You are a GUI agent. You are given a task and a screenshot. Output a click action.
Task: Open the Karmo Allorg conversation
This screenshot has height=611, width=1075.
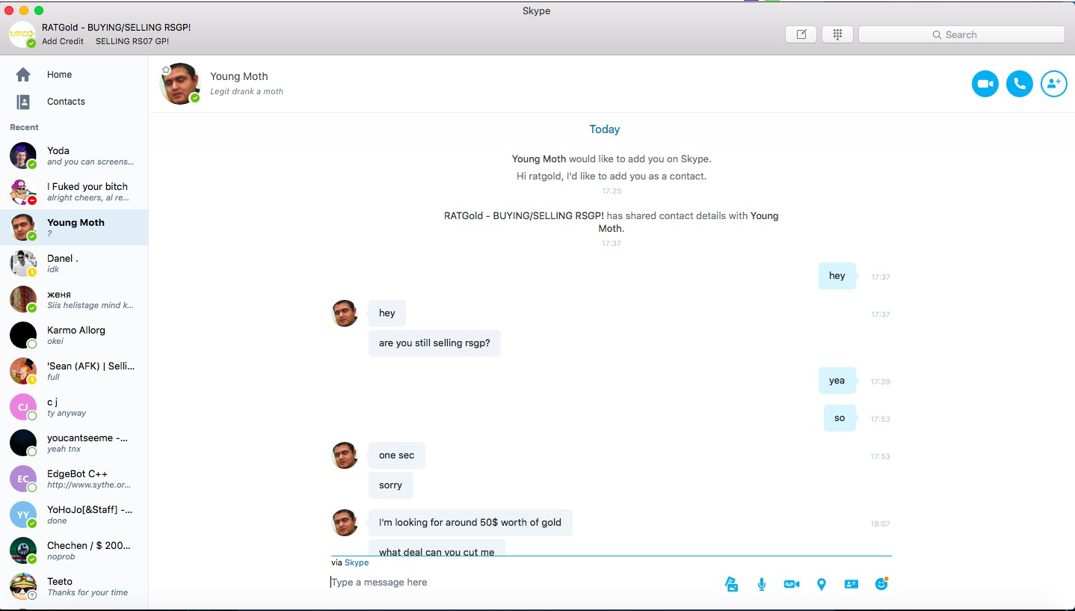(74, 335)
